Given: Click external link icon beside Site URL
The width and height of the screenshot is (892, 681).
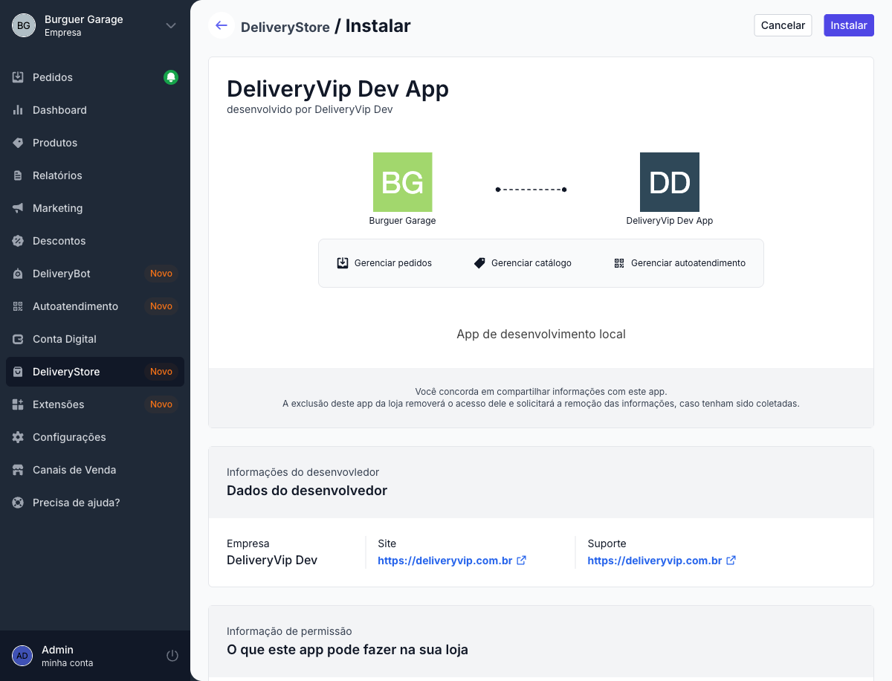Looking at the screenshot, I should click(522, 561).
